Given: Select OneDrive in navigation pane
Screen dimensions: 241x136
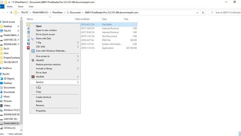Looking at the screenshot, I should point(7,68).
